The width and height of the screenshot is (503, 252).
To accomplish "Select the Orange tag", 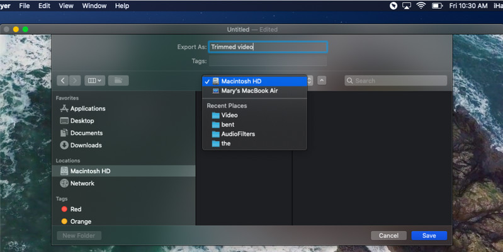I will point(123,222).
